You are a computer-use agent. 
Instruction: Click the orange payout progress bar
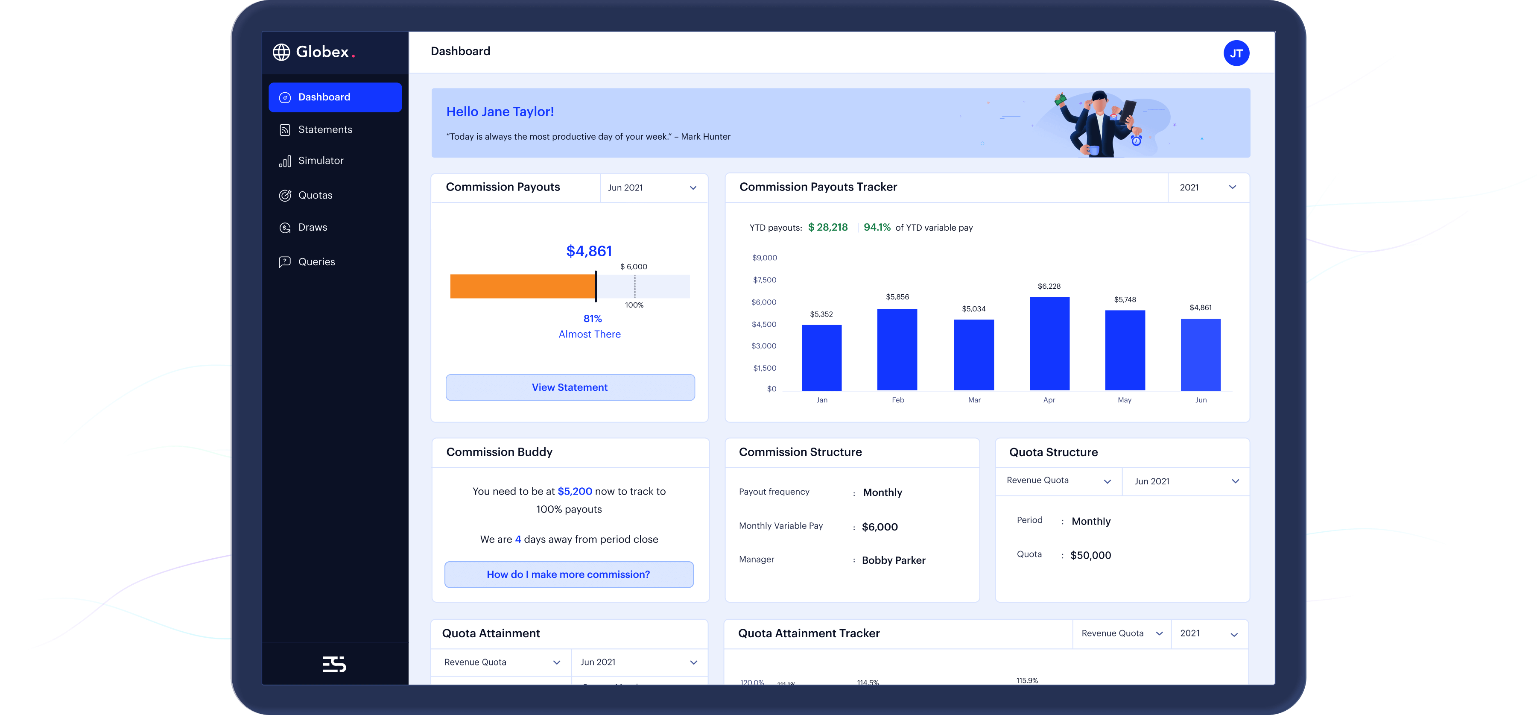523,287
